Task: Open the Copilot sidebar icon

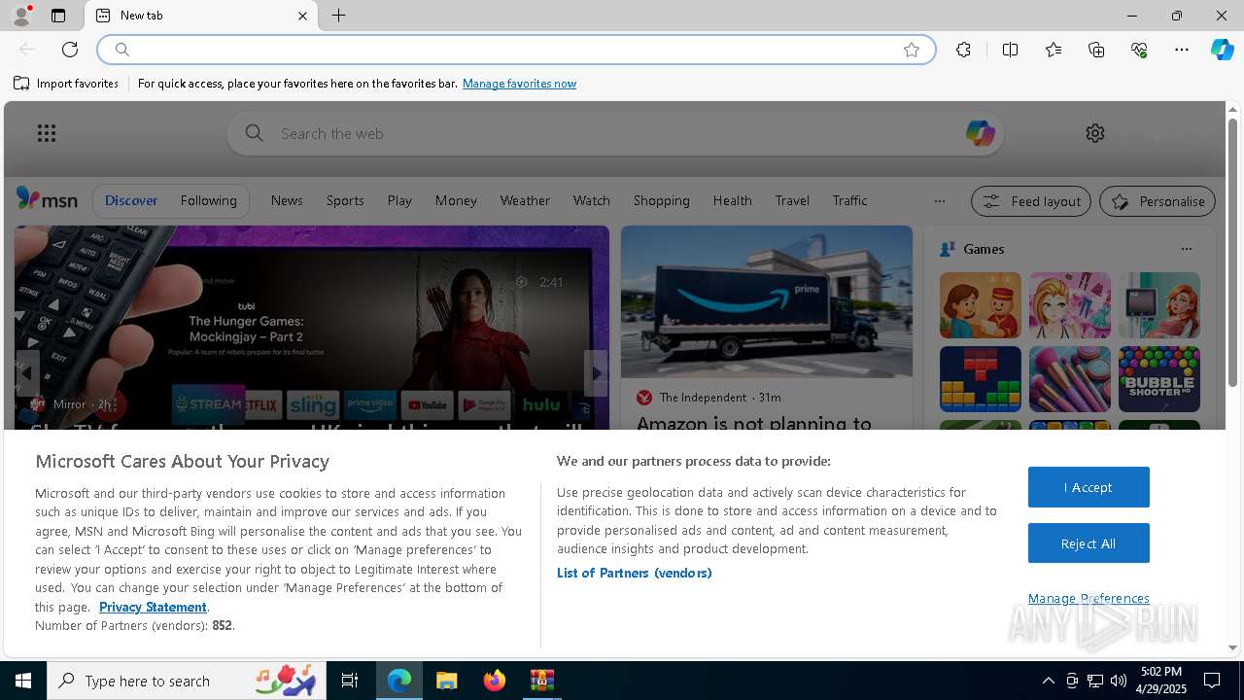Action: pyautogui.click(x=1222, y=50)
